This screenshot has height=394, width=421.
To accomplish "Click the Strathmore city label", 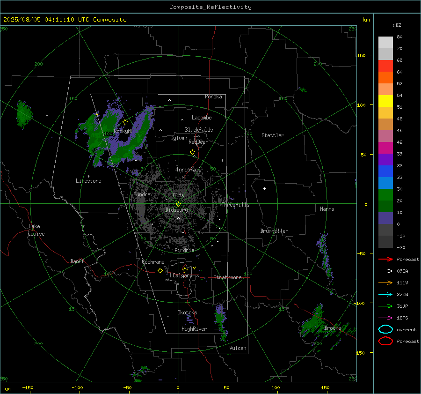I will [x=227, y=277].
